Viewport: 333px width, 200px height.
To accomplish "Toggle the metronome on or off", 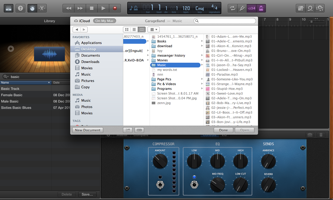I will (x=261, y=8).
